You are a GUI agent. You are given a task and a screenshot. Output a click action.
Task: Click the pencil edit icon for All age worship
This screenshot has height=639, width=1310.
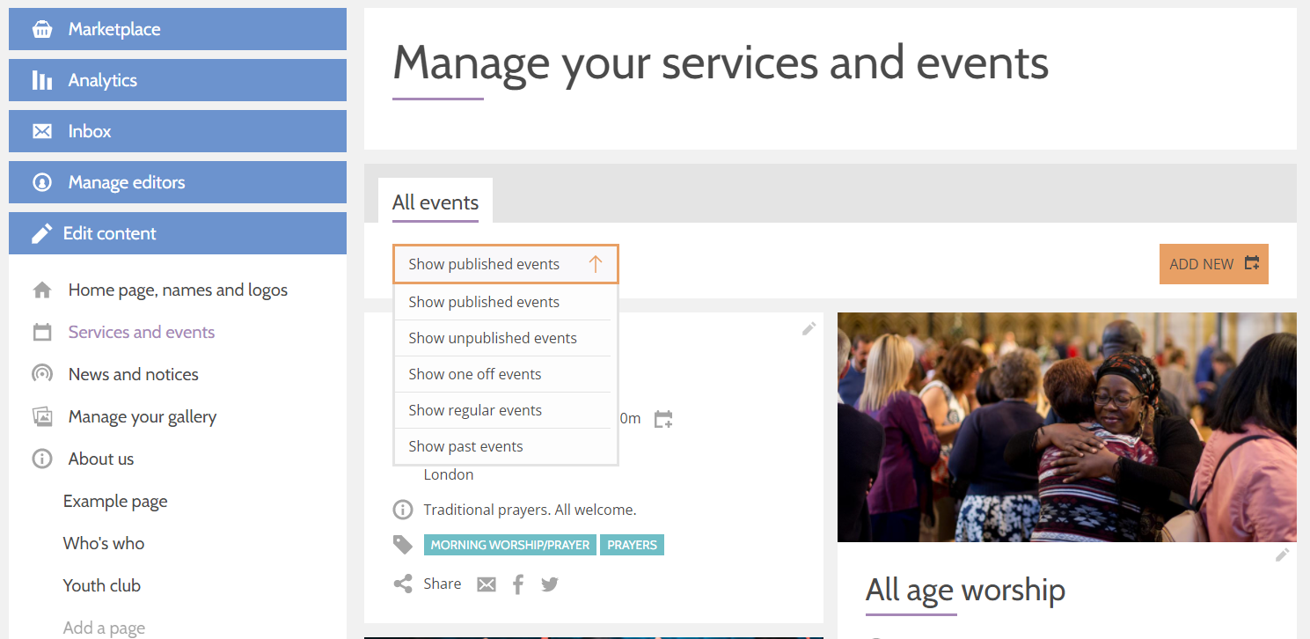pyautogui.click(x=1283, y=555)
